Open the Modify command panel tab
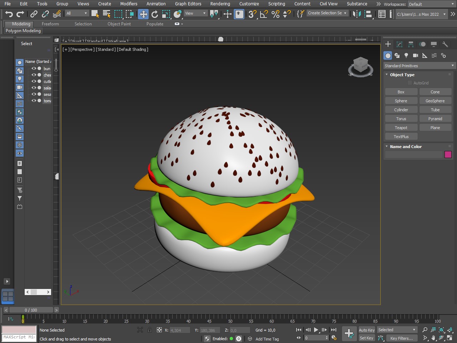This screenshot has height=343, width=457. point(399,44)
